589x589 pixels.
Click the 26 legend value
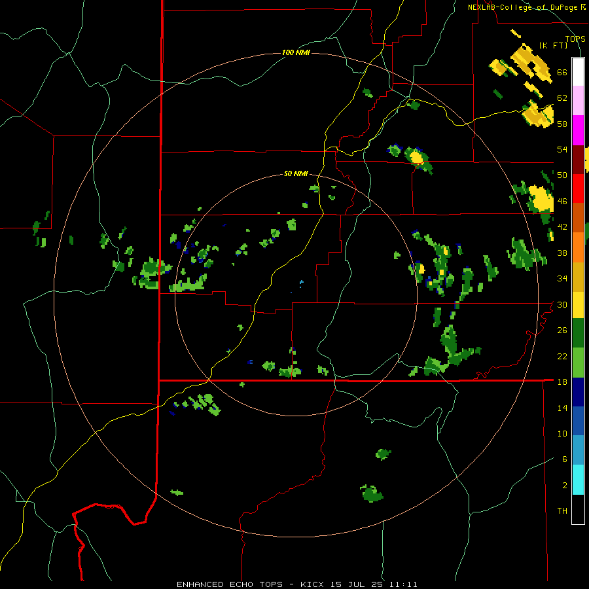562,330
